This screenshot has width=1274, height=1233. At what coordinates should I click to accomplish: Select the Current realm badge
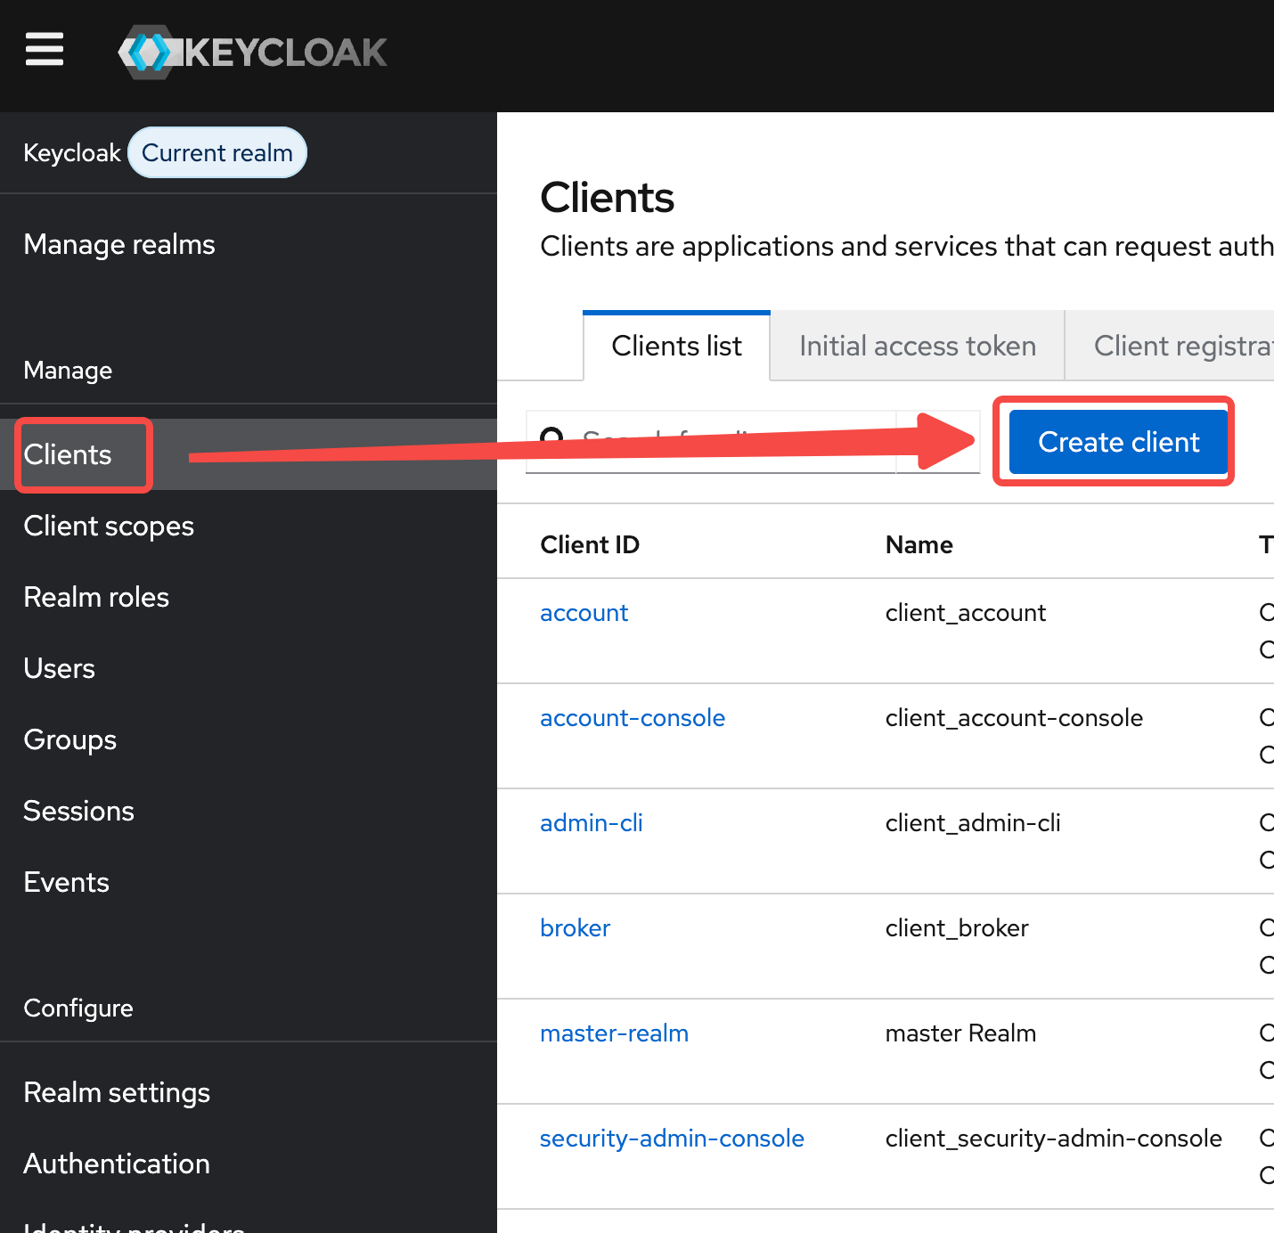[217, 152]
